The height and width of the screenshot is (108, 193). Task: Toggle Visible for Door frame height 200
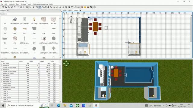54,78
